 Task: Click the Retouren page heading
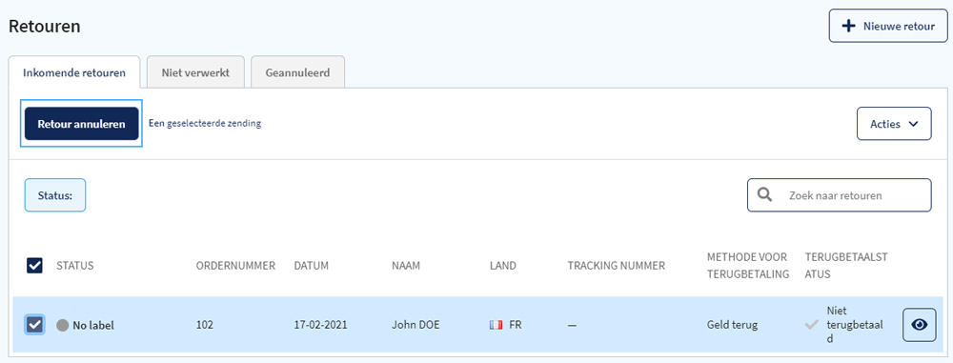point(45,26)
